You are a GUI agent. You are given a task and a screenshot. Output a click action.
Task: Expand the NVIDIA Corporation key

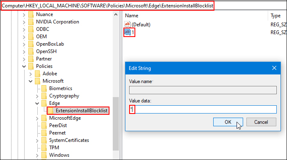pyautogui.click(x=24, y=22)
